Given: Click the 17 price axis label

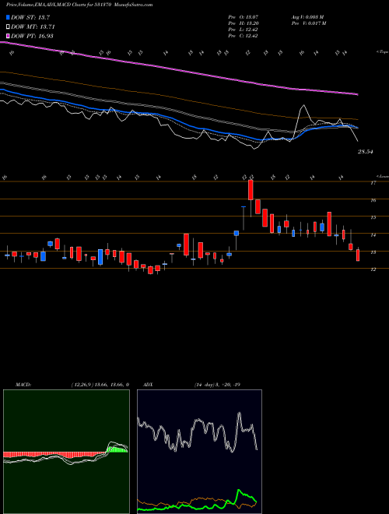Looking at the screenshot, I should pos(373,183).
